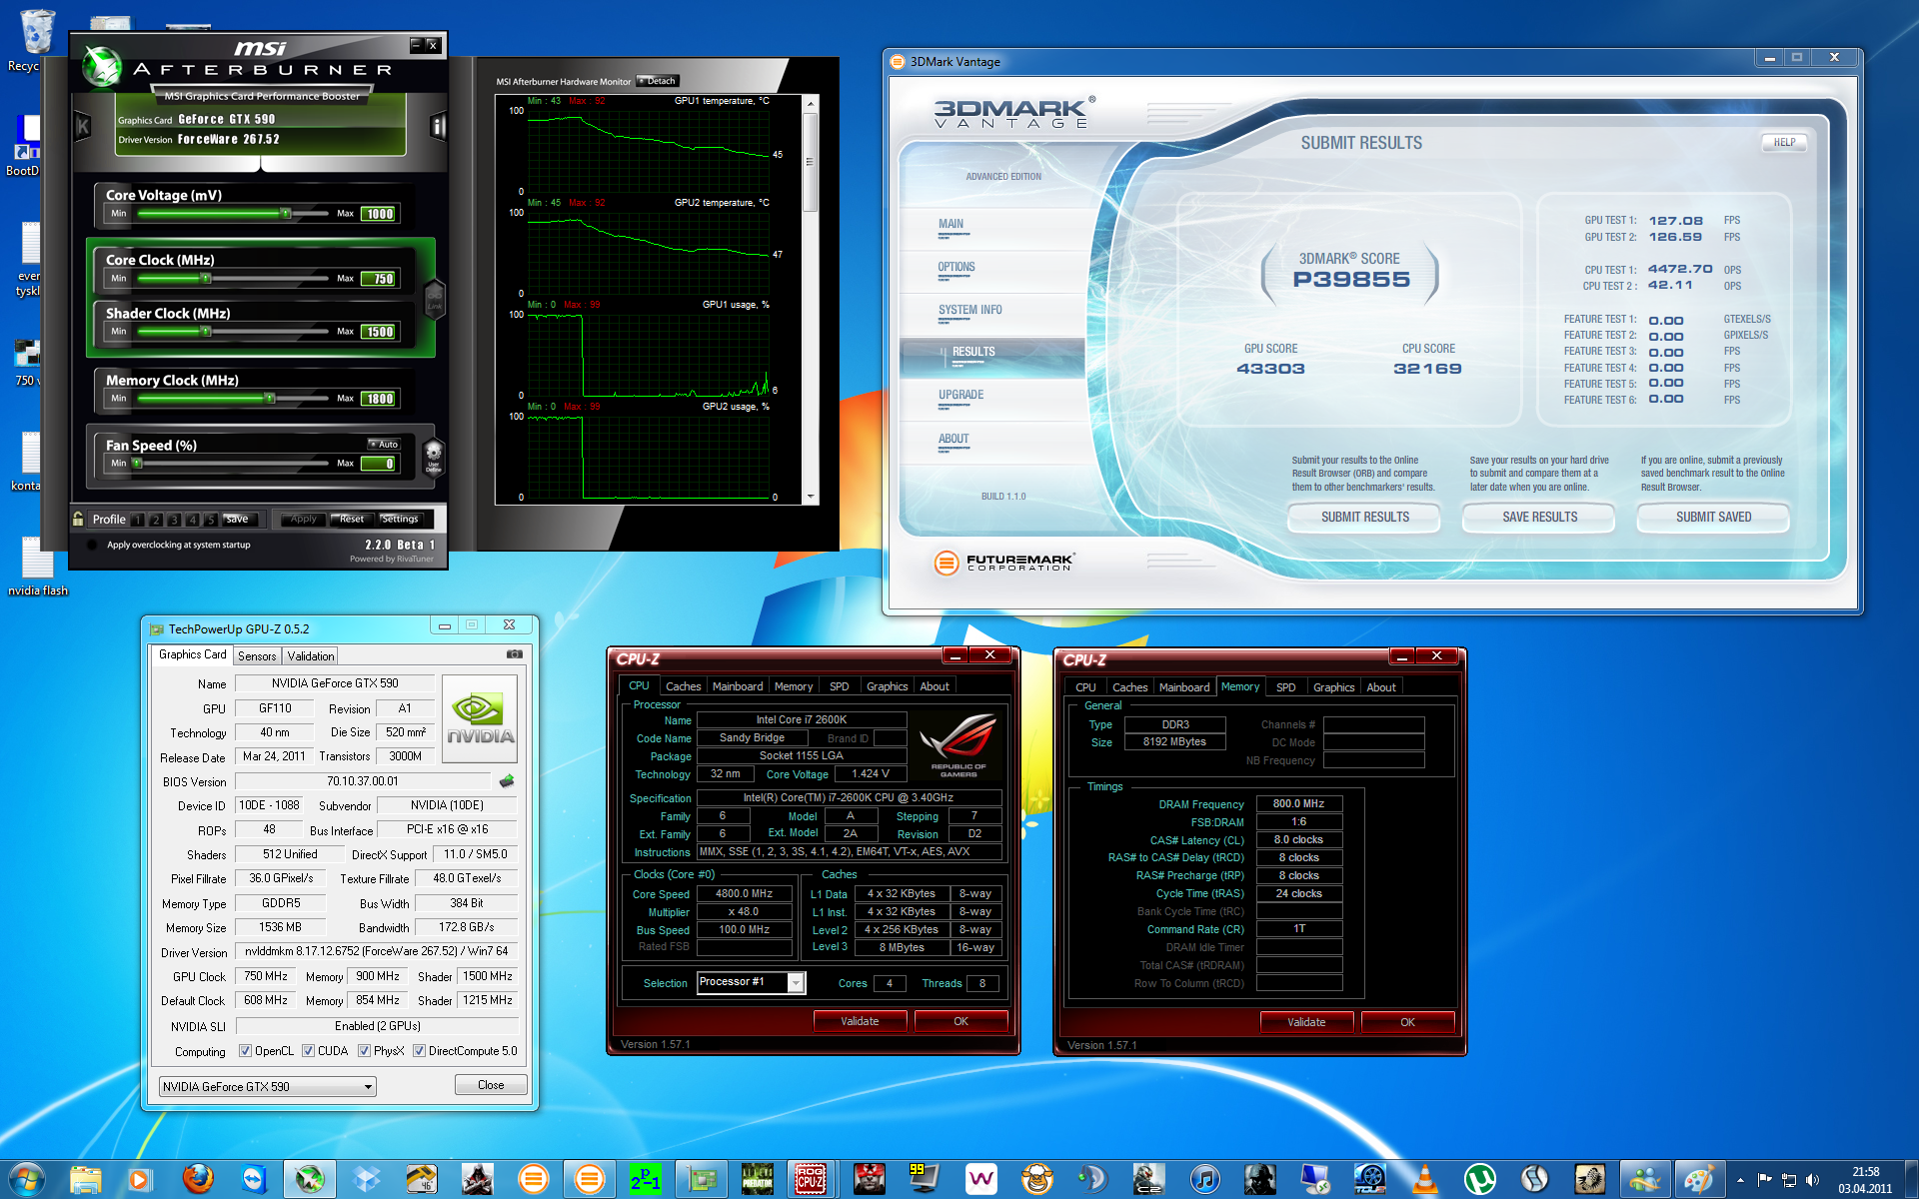
Task: Switch to the Sensors tab in GPU-Z
Action: coord(257,656)
